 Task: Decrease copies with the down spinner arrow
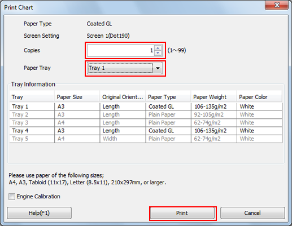158,53
